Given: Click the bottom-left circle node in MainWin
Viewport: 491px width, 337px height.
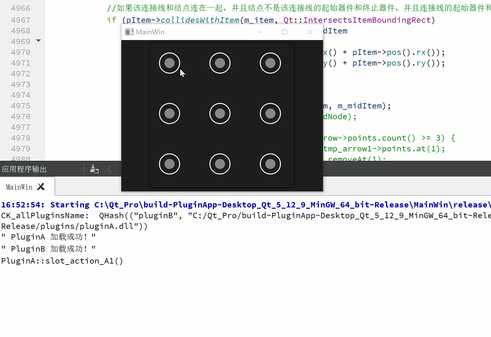Looking at the screenshot, I should tap(170, 164).
